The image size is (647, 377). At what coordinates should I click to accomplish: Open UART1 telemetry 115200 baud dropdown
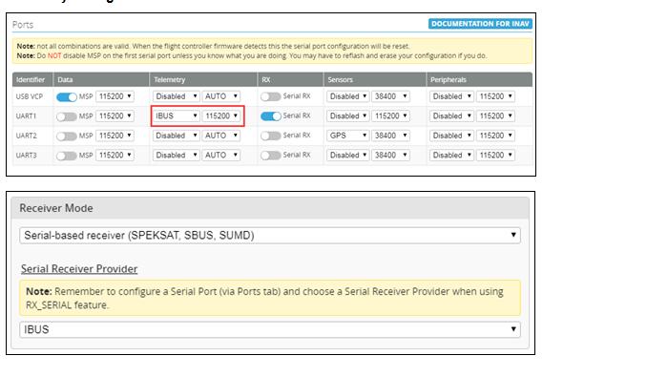pyautogui.click(x=221, y=116)
